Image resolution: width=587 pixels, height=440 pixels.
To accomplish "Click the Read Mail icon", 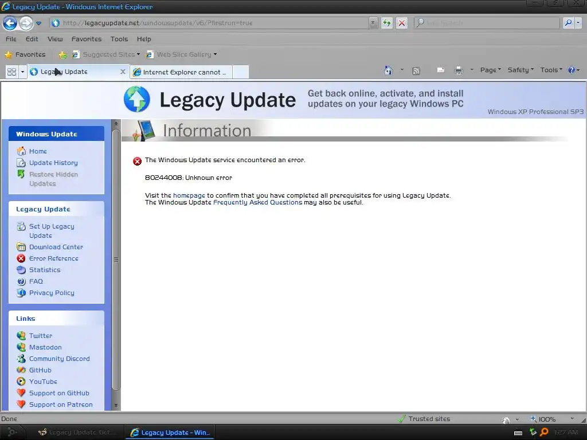I will (441, 70).
